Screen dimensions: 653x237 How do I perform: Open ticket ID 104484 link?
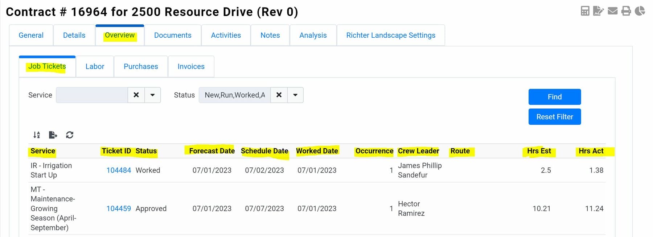coord(119,170)
